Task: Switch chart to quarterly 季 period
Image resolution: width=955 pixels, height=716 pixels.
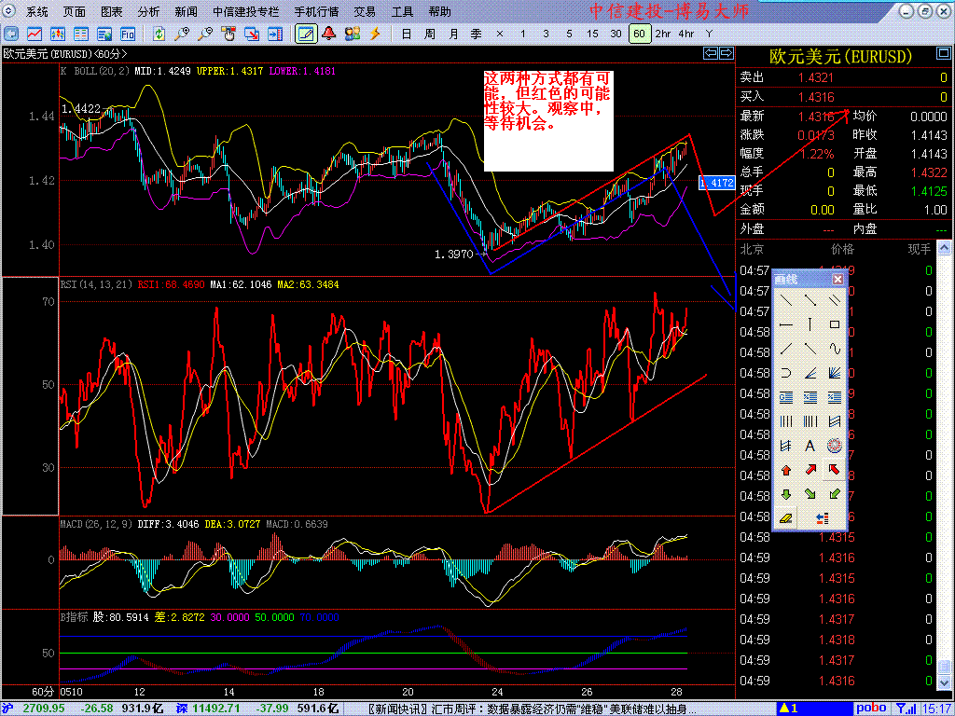Action: [x=476, y=34]
